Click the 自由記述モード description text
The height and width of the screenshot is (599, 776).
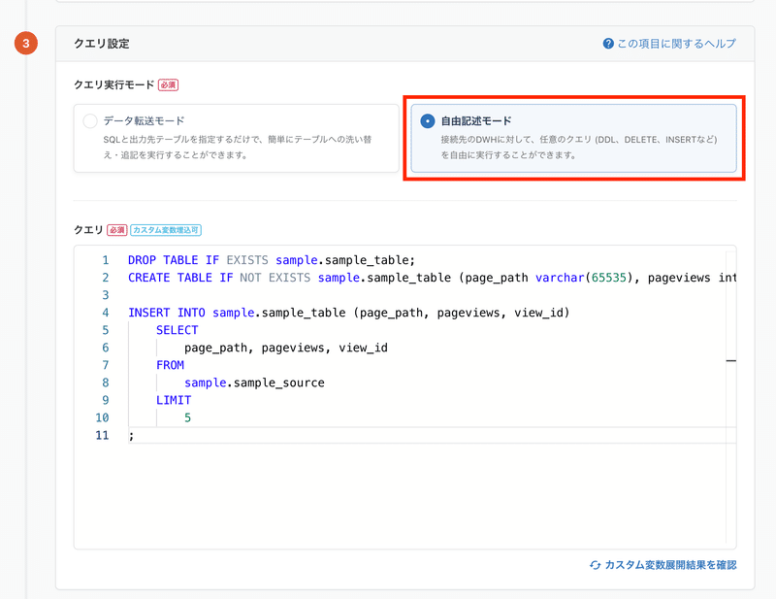(579, 148)
